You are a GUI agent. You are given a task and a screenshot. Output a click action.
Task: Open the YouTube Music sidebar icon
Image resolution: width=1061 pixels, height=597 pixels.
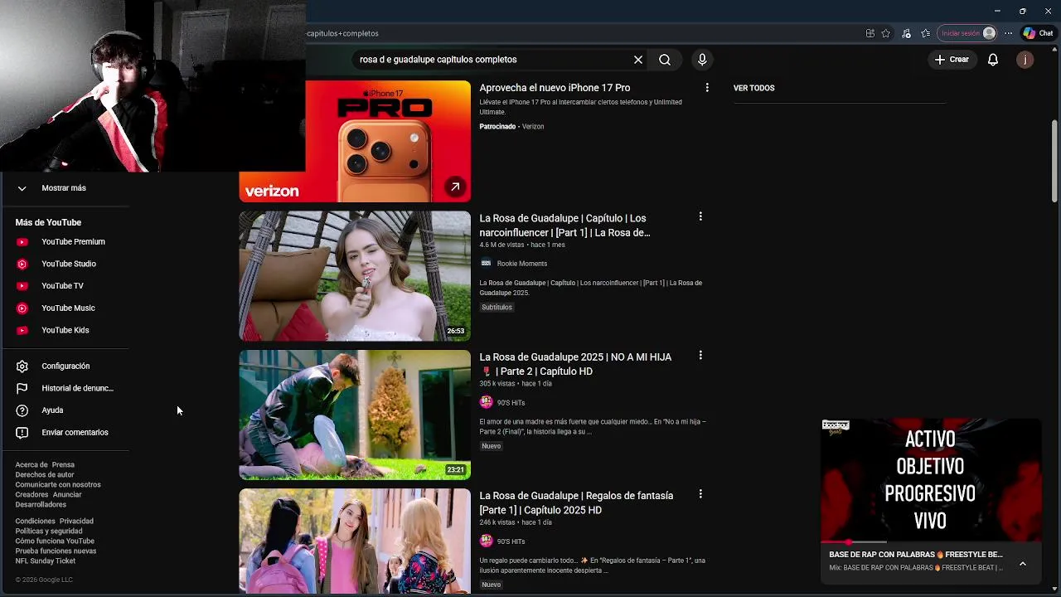point(22,308)
